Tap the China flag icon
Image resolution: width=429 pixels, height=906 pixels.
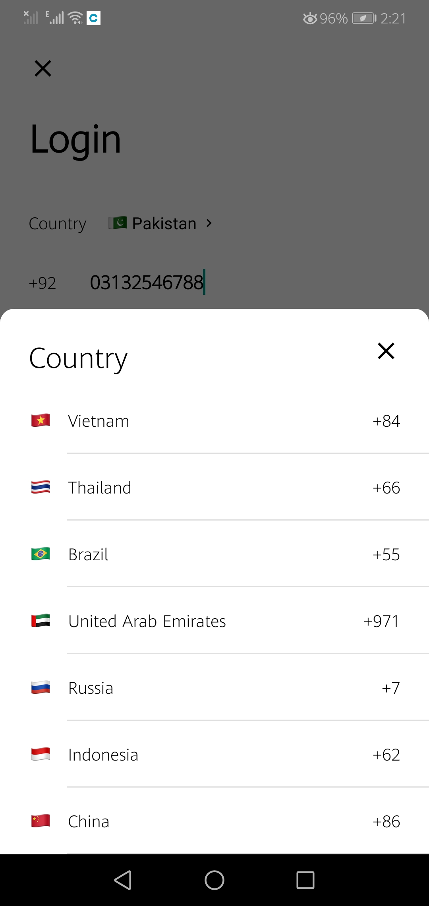click(x=41, y=821)
